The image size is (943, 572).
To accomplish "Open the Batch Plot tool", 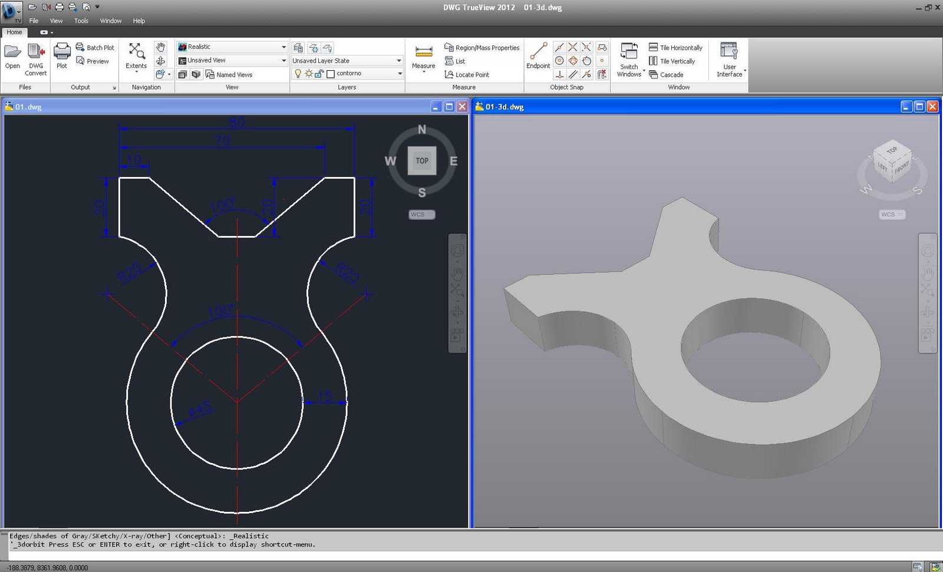I will (95, 47).
